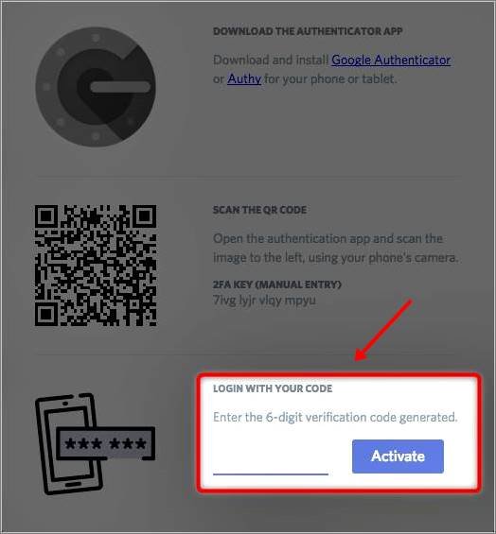Open the Google Authenticator link
This screenshot has height=534, width=496.
pyautogui.click(x=391, y=60)
